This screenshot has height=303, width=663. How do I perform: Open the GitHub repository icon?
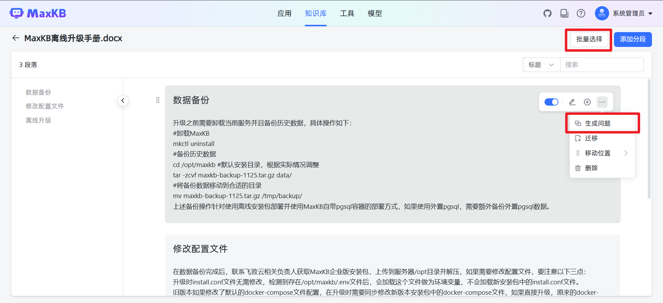(x=547, y=13)
